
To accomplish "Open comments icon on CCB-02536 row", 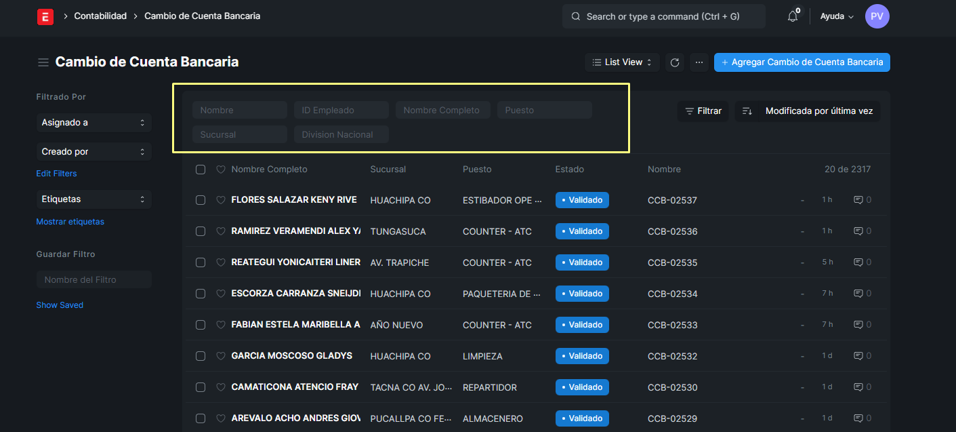I will tap(858, 231).
